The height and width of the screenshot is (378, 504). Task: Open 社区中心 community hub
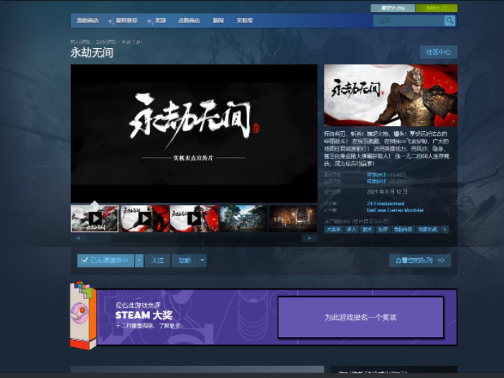tap(439, 52)
